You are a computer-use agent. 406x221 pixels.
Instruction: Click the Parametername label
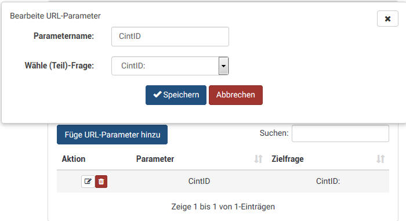coord(64,36)
